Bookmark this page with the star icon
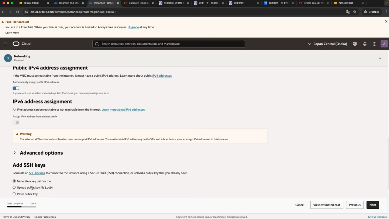The width and height of the screenshot is (389, 219). pyautogui.click(x=355, y=12)
